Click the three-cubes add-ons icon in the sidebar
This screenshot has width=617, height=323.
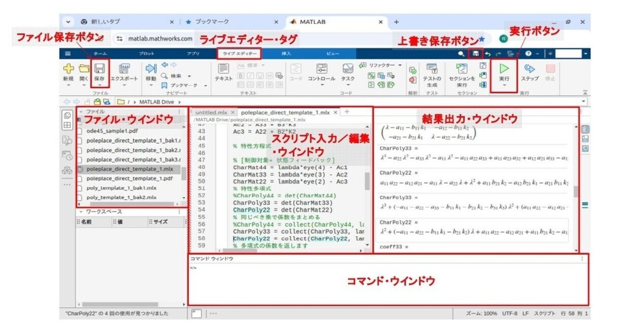(x=67, y=170)
